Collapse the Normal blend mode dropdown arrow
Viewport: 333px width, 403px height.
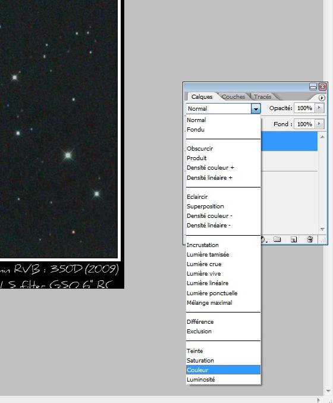tap(256, 109)
